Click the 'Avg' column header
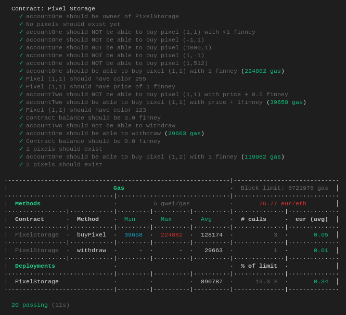This screenshot has width=346, height=315. tap(206, 219)
